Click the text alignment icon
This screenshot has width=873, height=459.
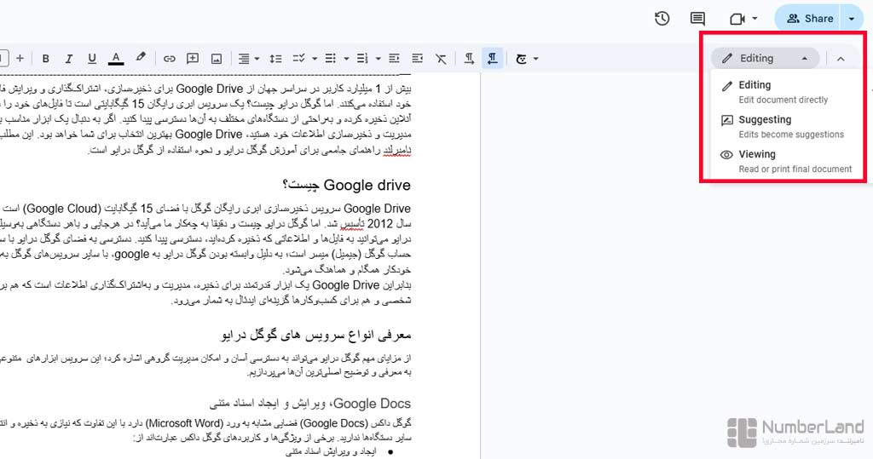(x=243, y=59)
